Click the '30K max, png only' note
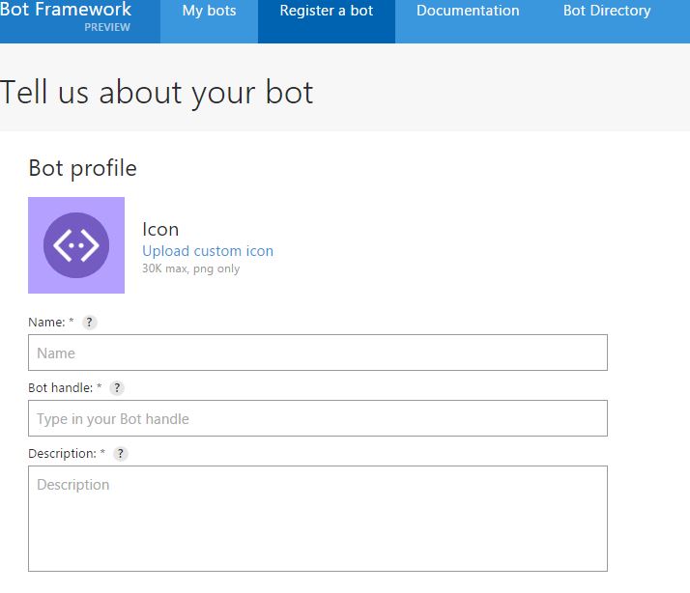690x593 pixels. [x=191, y=268]
